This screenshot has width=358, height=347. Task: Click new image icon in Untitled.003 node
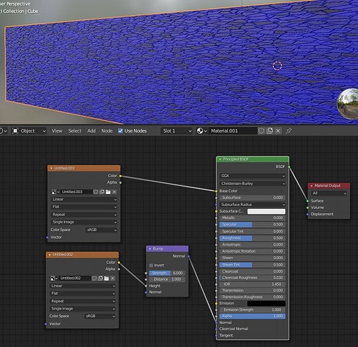click(x=102, y=192)
